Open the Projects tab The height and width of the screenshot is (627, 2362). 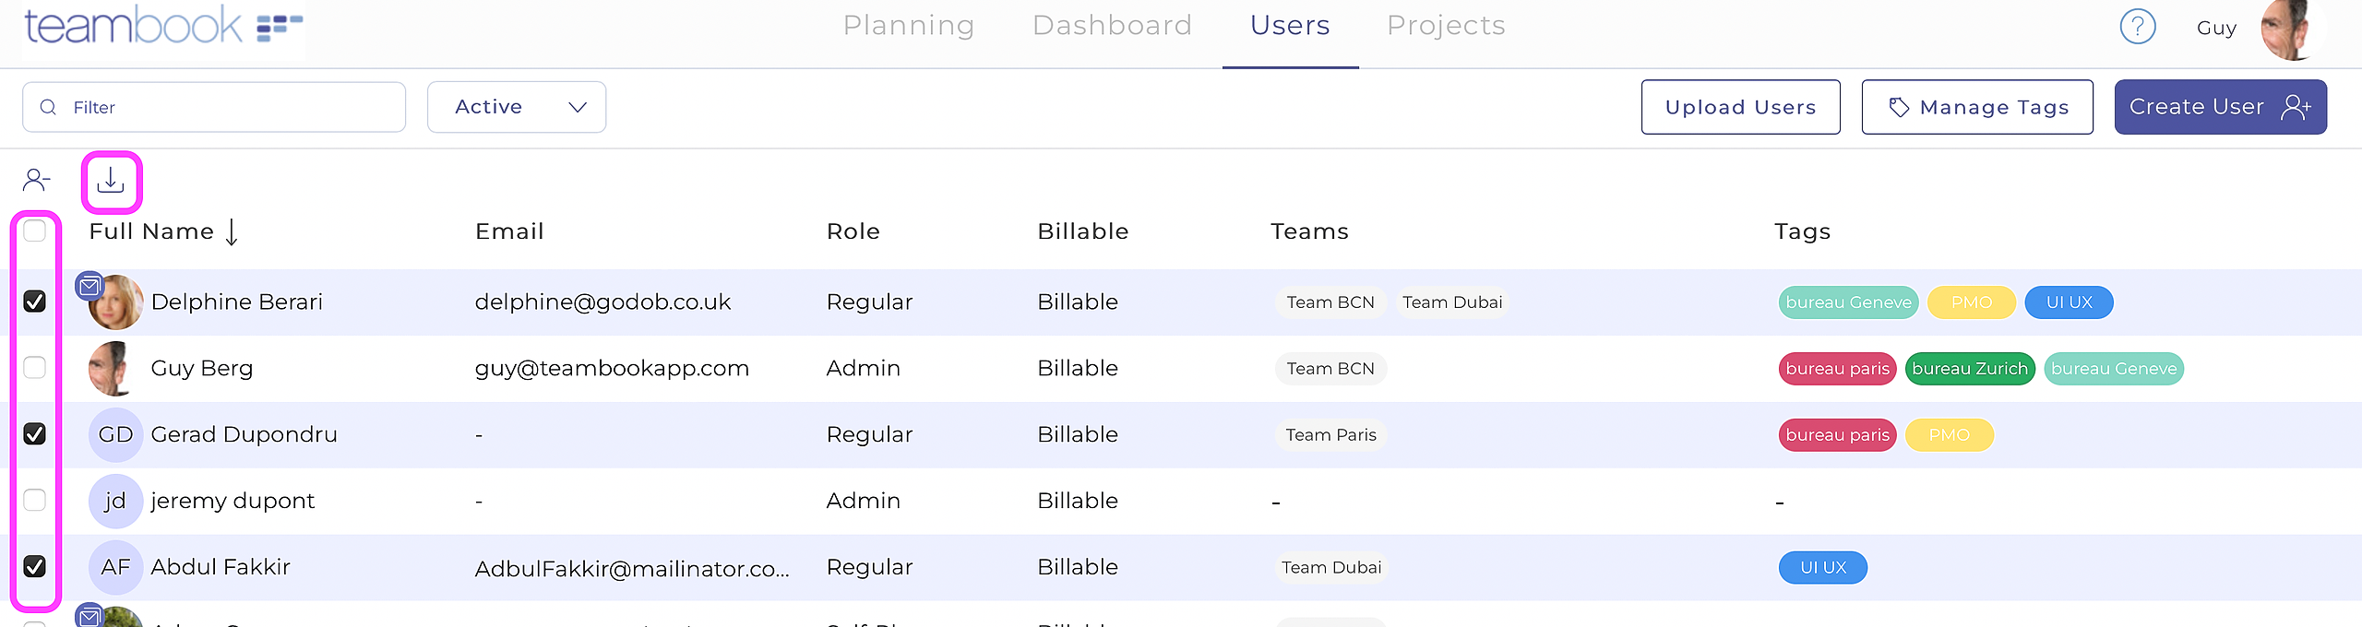[x=1446, y=26]
